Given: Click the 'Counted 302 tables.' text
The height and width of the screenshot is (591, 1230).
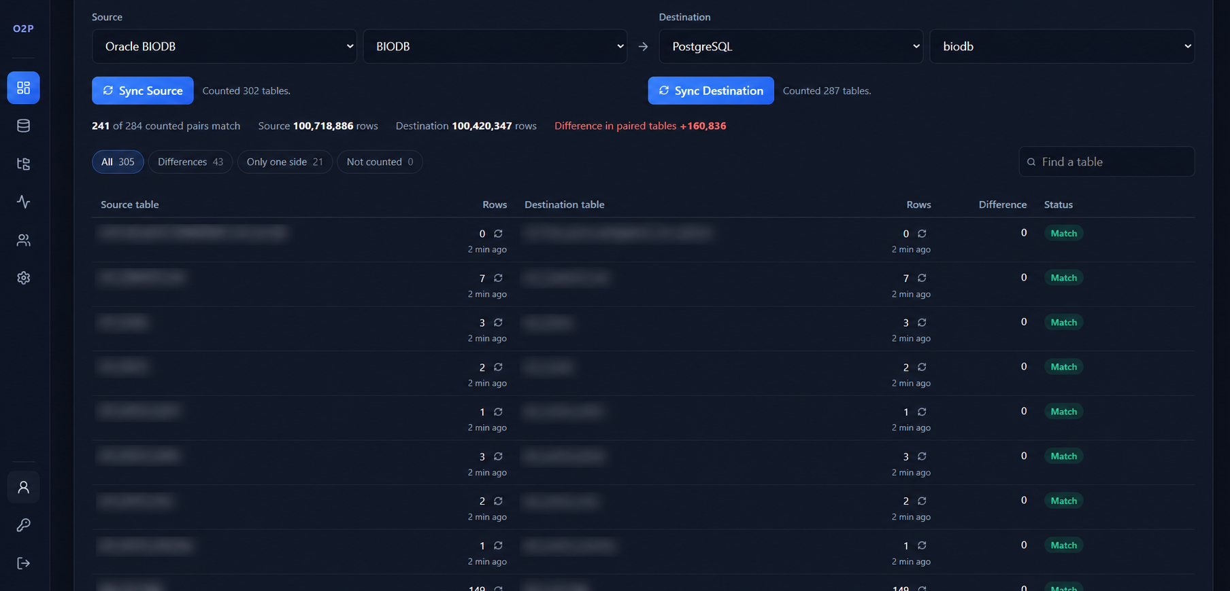Looking at the screenshot, I should coord(246,91).
